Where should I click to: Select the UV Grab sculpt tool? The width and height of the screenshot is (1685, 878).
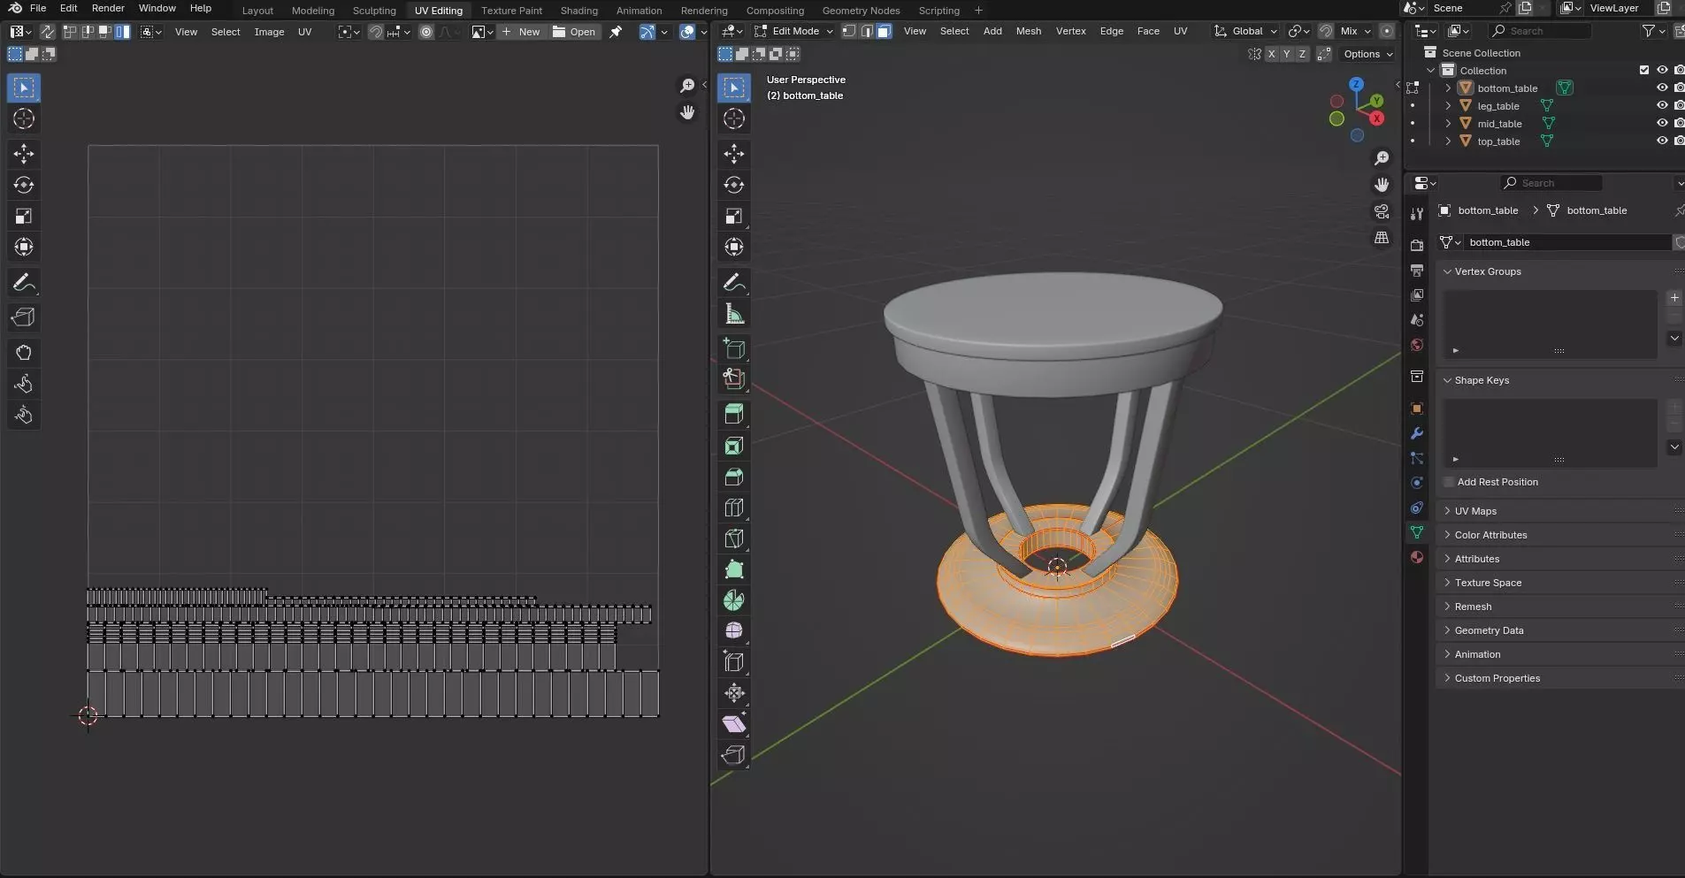tap(24, 353)
